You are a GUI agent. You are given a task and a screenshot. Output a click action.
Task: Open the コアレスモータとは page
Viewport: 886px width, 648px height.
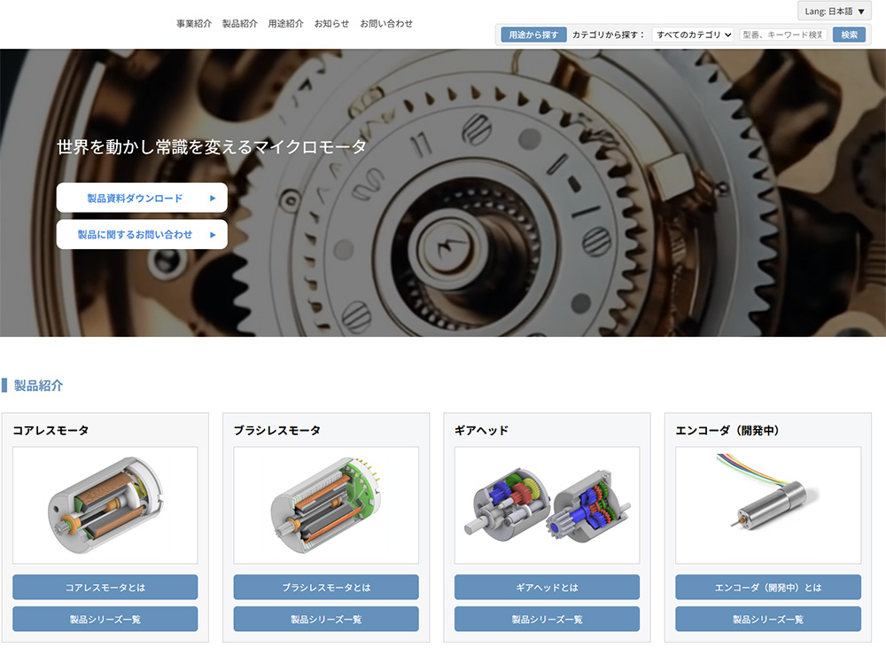click(105, 587)
